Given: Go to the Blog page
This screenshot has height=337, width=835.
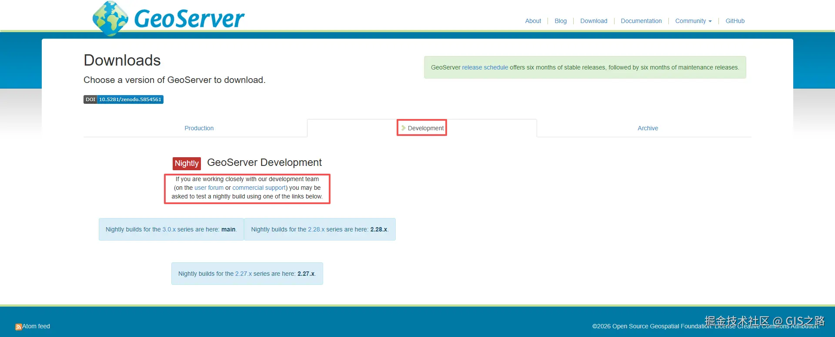Looking at the screenshot, I should coord(561,21).
